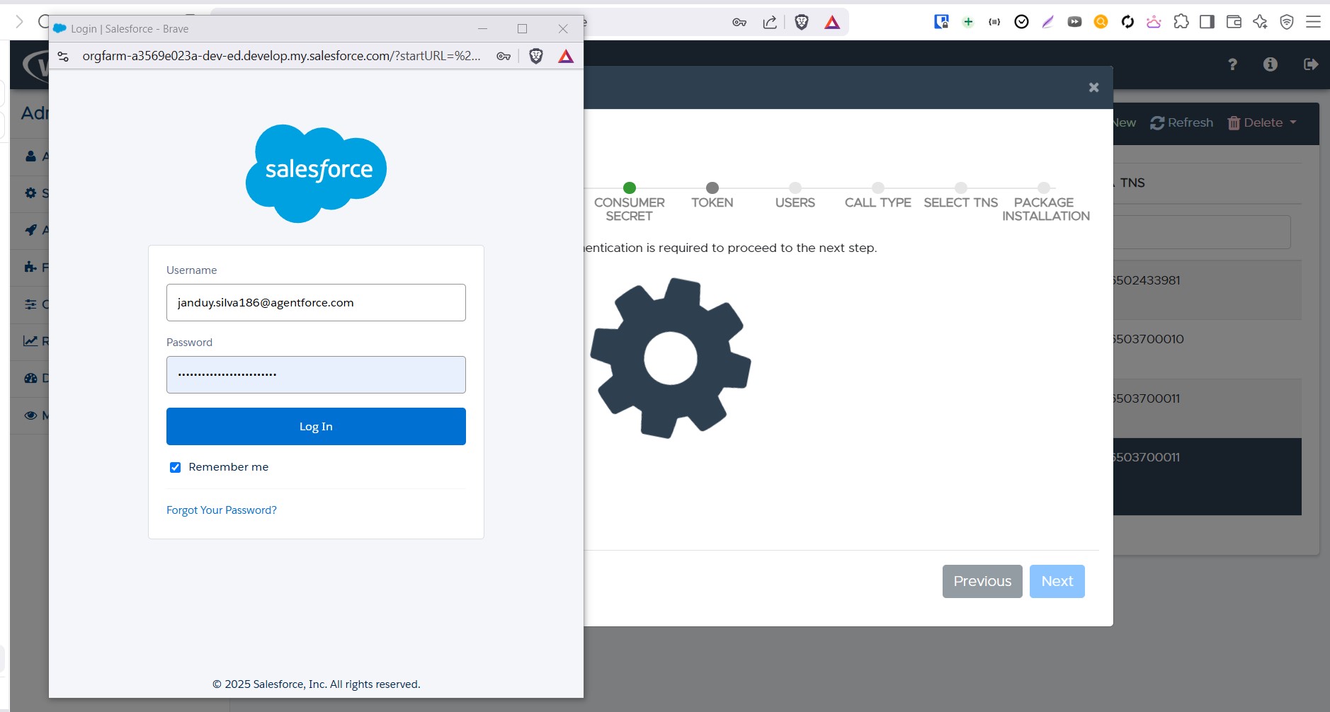Select the rocket icon in the sidebar
1330x712 pixels.
31,230
